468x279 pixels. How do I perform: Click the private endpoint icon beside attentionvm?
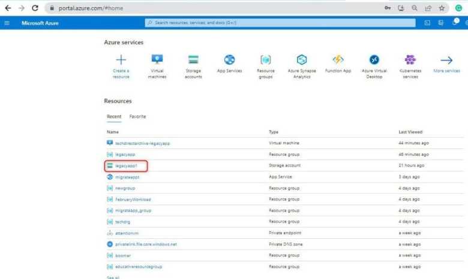point(110,233)
